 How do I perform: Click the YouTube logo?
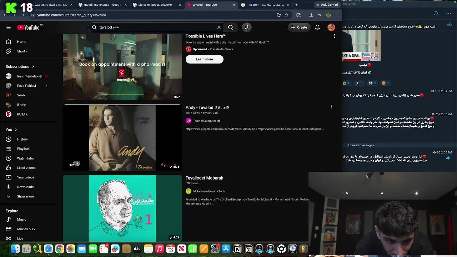point(28,27)
